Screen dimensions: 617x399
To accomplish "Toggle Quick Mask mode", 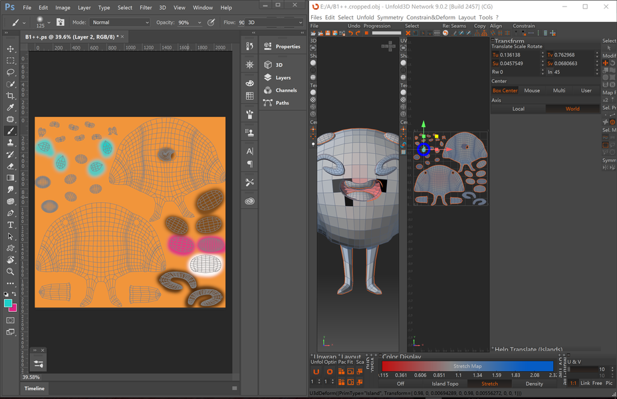I will [11, 321].
